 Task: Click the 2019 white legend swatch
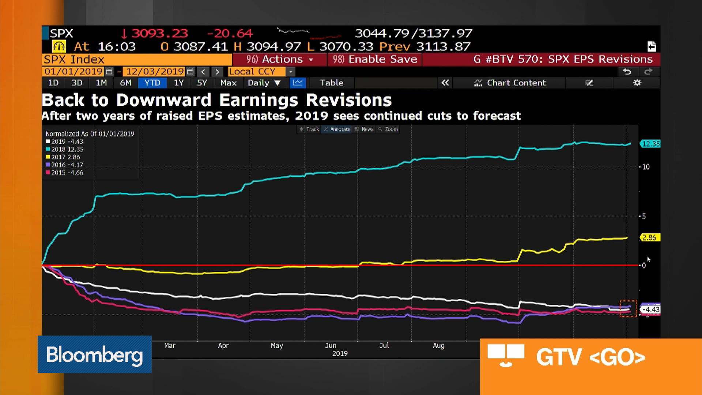pos(48,142)
